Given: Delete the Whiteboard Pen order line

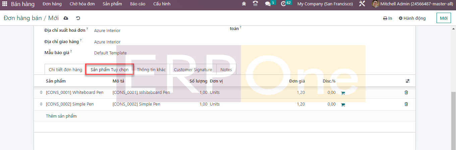Looking at the screenshot, I should pos(406,93).
